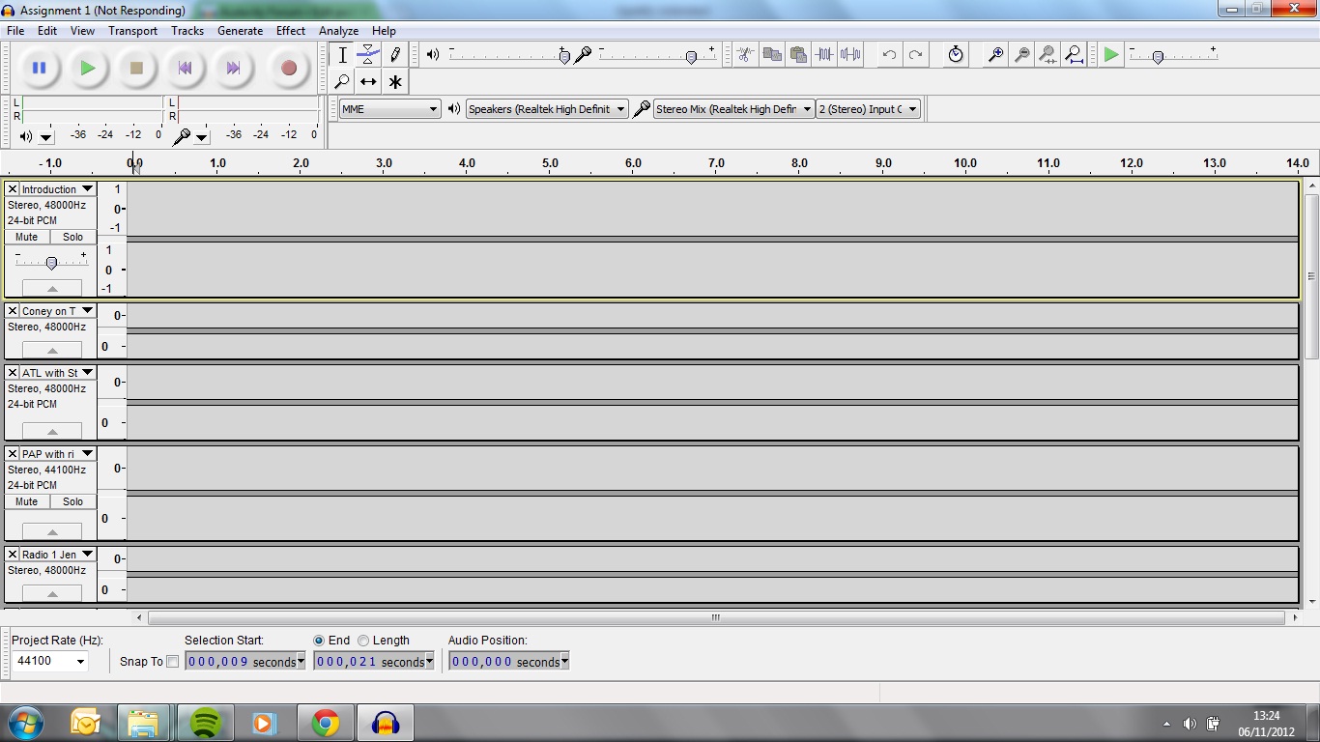Screen dimensions: 1320x742
Task: Select the Envelope tool
Action: [x=368, y=55]
